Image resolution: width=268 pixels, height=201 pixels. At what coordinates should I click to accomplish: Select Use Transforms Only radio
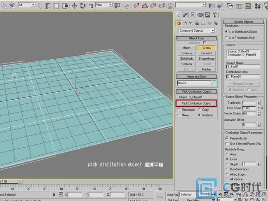pos(240,38)
